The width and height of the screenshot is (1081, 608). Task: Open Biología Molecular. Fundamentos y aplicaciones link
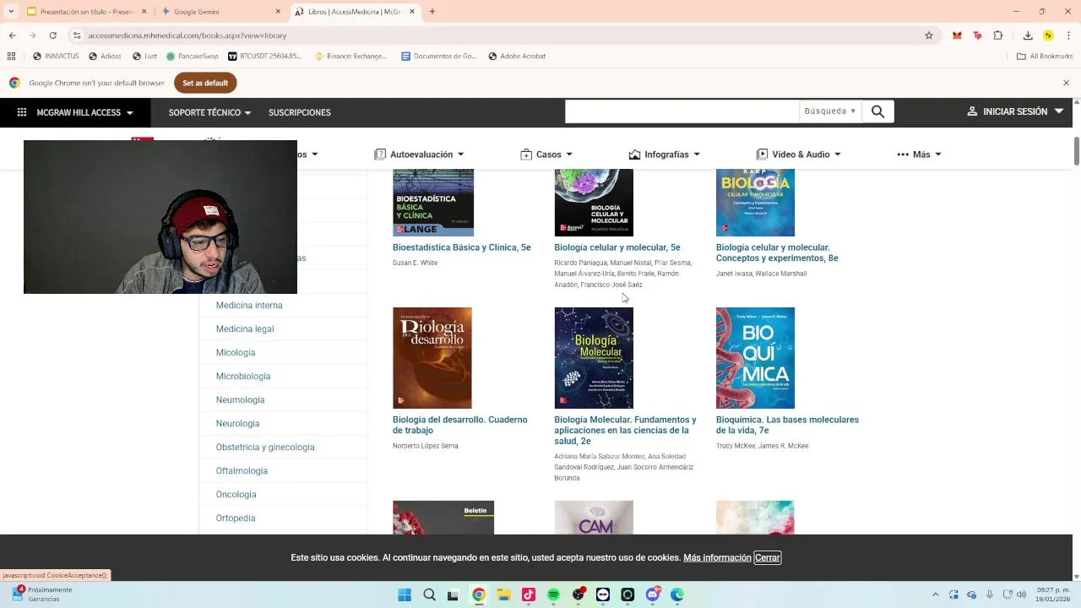click(625, 430)
